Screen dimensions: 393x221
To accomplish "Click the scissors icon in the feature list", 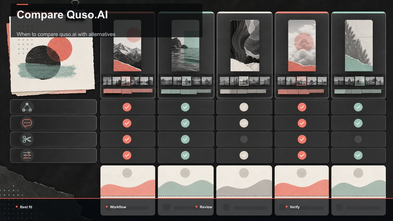I will point(27,139).
